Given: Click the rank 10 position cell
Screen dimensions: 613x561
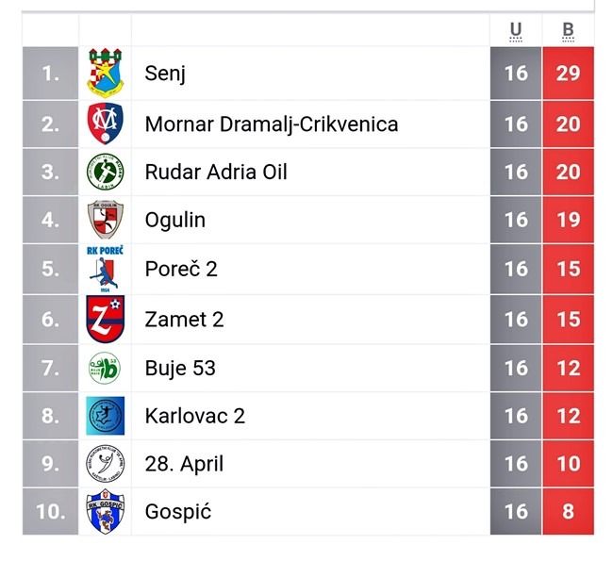Looking at the screenshot, I should pos(50,512).
